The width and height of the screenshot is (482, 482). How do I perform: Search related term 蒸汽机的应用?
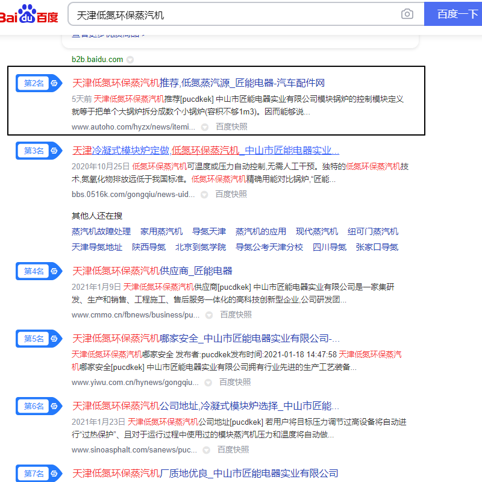[261, 231]
